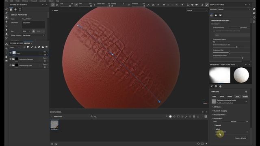Toggle the rough channel in Material
Image resolution: width=260 pixels, height=146 pixels.
point(230,96)
